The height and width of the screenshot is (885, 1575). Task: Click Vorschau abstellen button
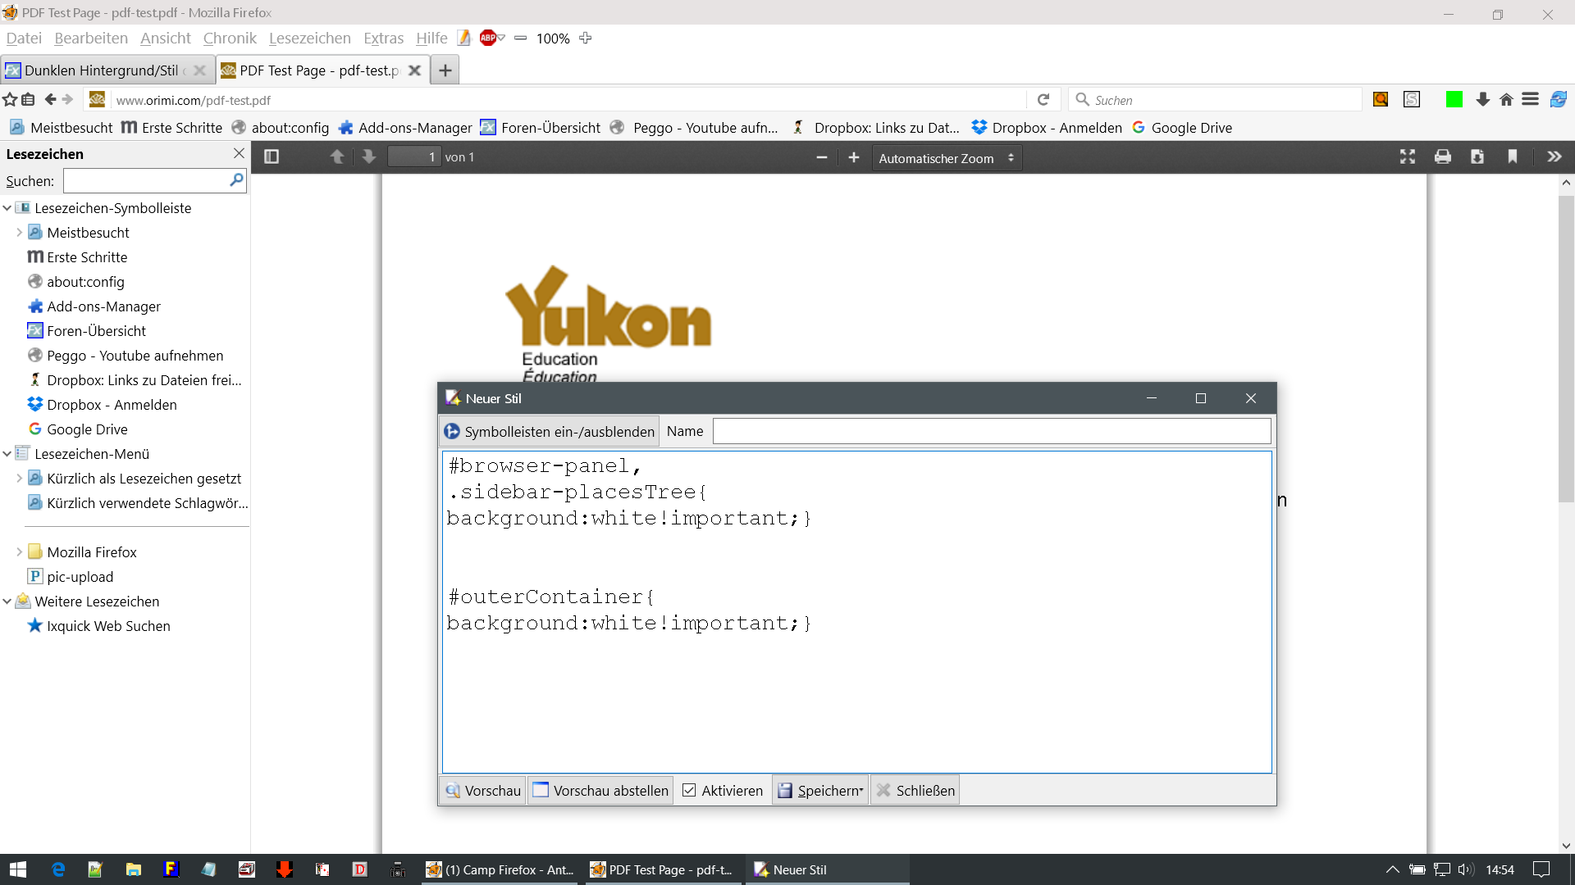coord(600,790)
